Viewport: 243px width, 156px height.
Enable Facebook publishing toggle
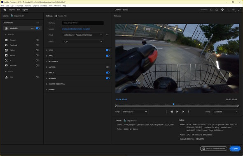coord(37,45)
